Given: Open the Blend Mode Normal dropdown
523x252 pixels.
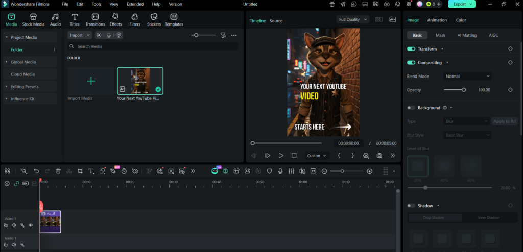Looking at the screenshot, I should click(467, 77).
